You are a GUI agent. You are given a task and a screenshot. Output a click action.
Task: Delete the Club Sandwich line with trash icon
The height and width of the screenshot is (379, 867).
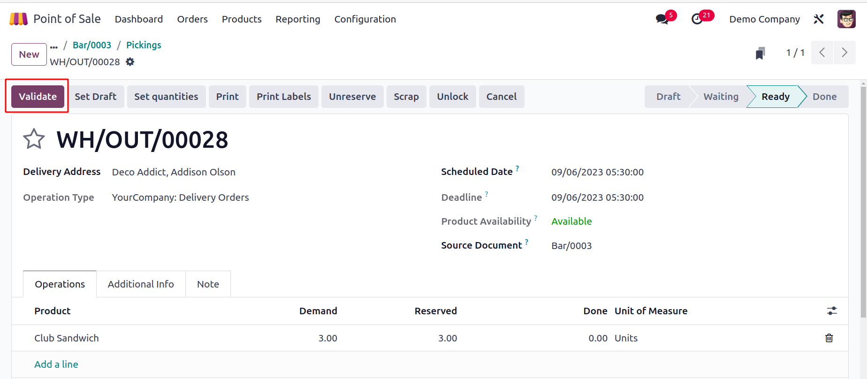[829, 338]
